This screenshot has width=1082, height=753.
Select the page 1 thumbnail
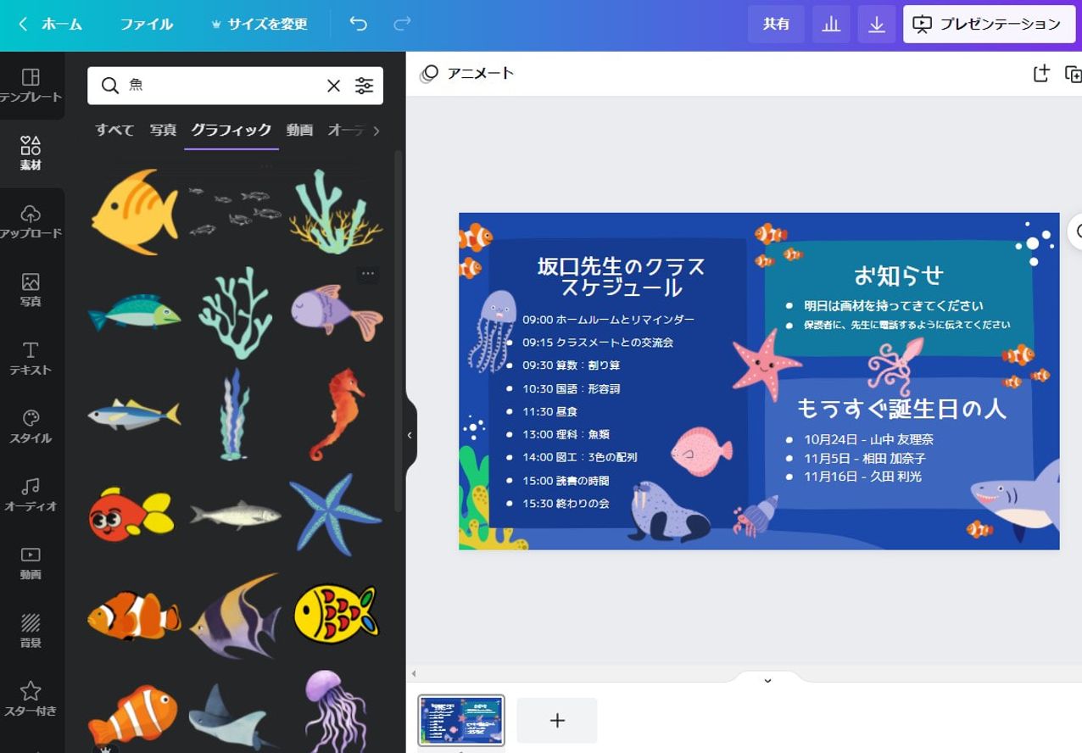pyautogui.click(x=460, y=719)
